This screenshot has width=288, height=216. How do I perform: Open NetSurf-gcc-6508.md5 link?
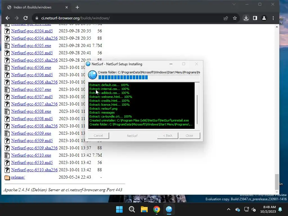coord(32,119)
